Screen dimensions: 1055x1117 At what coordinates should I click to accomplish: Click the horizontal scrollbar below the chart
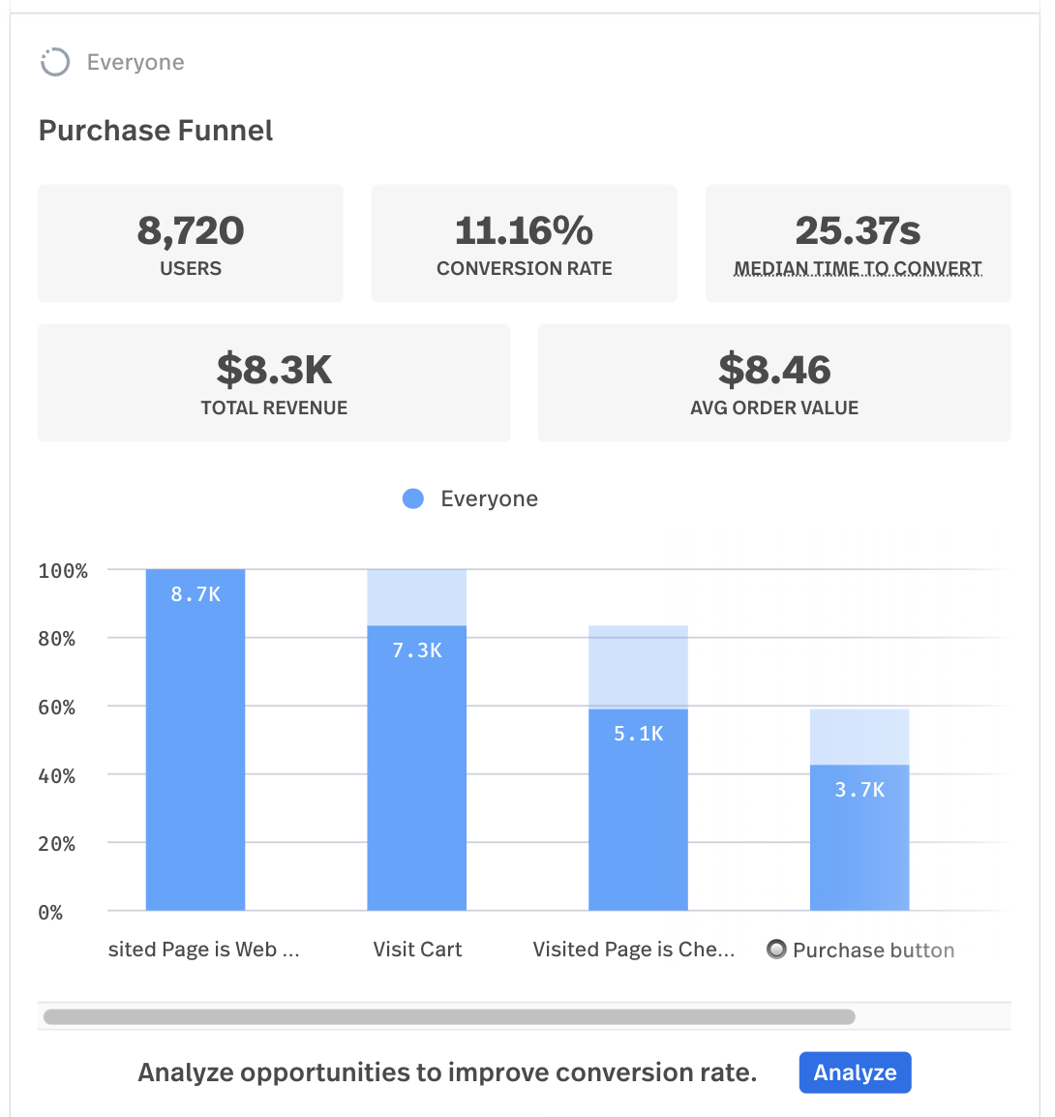point(449,1016)
